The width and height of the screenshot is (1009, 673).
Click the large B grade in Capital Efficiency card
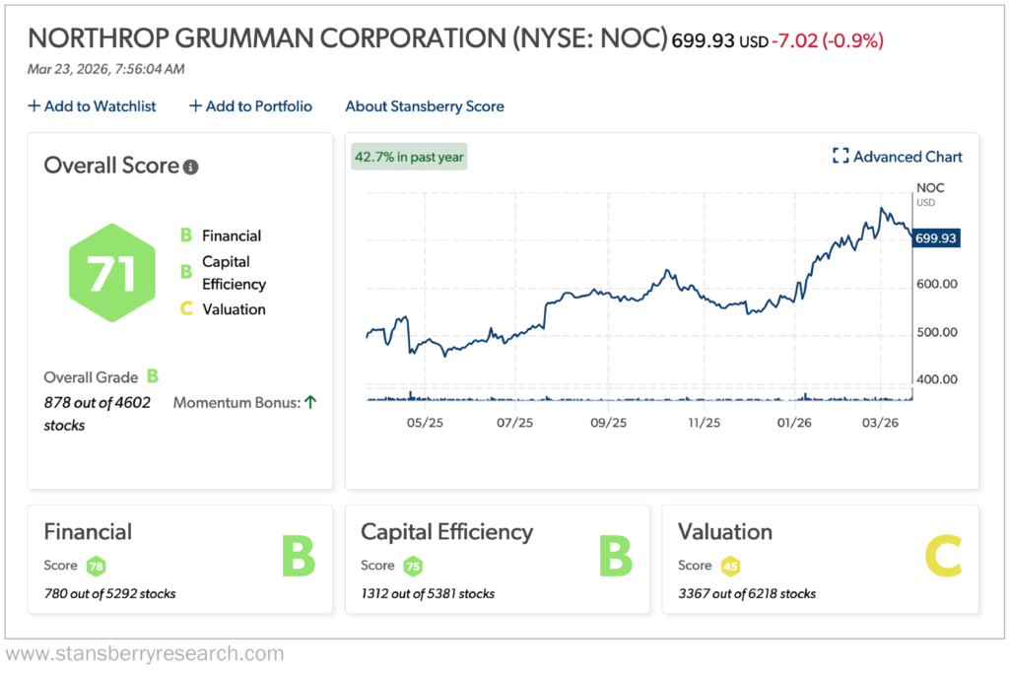click(x=616, y=557)
